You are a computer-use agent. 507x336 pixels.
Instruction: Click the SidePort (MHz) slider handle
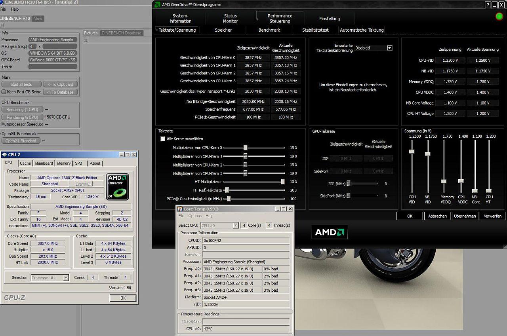pos(349,196)
